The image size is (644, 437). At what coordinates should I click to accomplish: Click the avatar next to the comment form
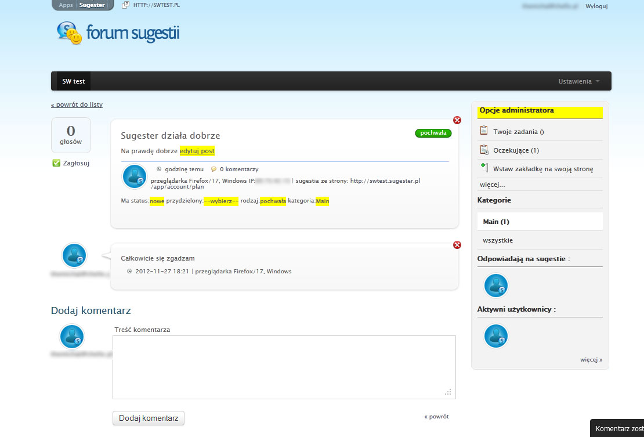click(72, 337)
